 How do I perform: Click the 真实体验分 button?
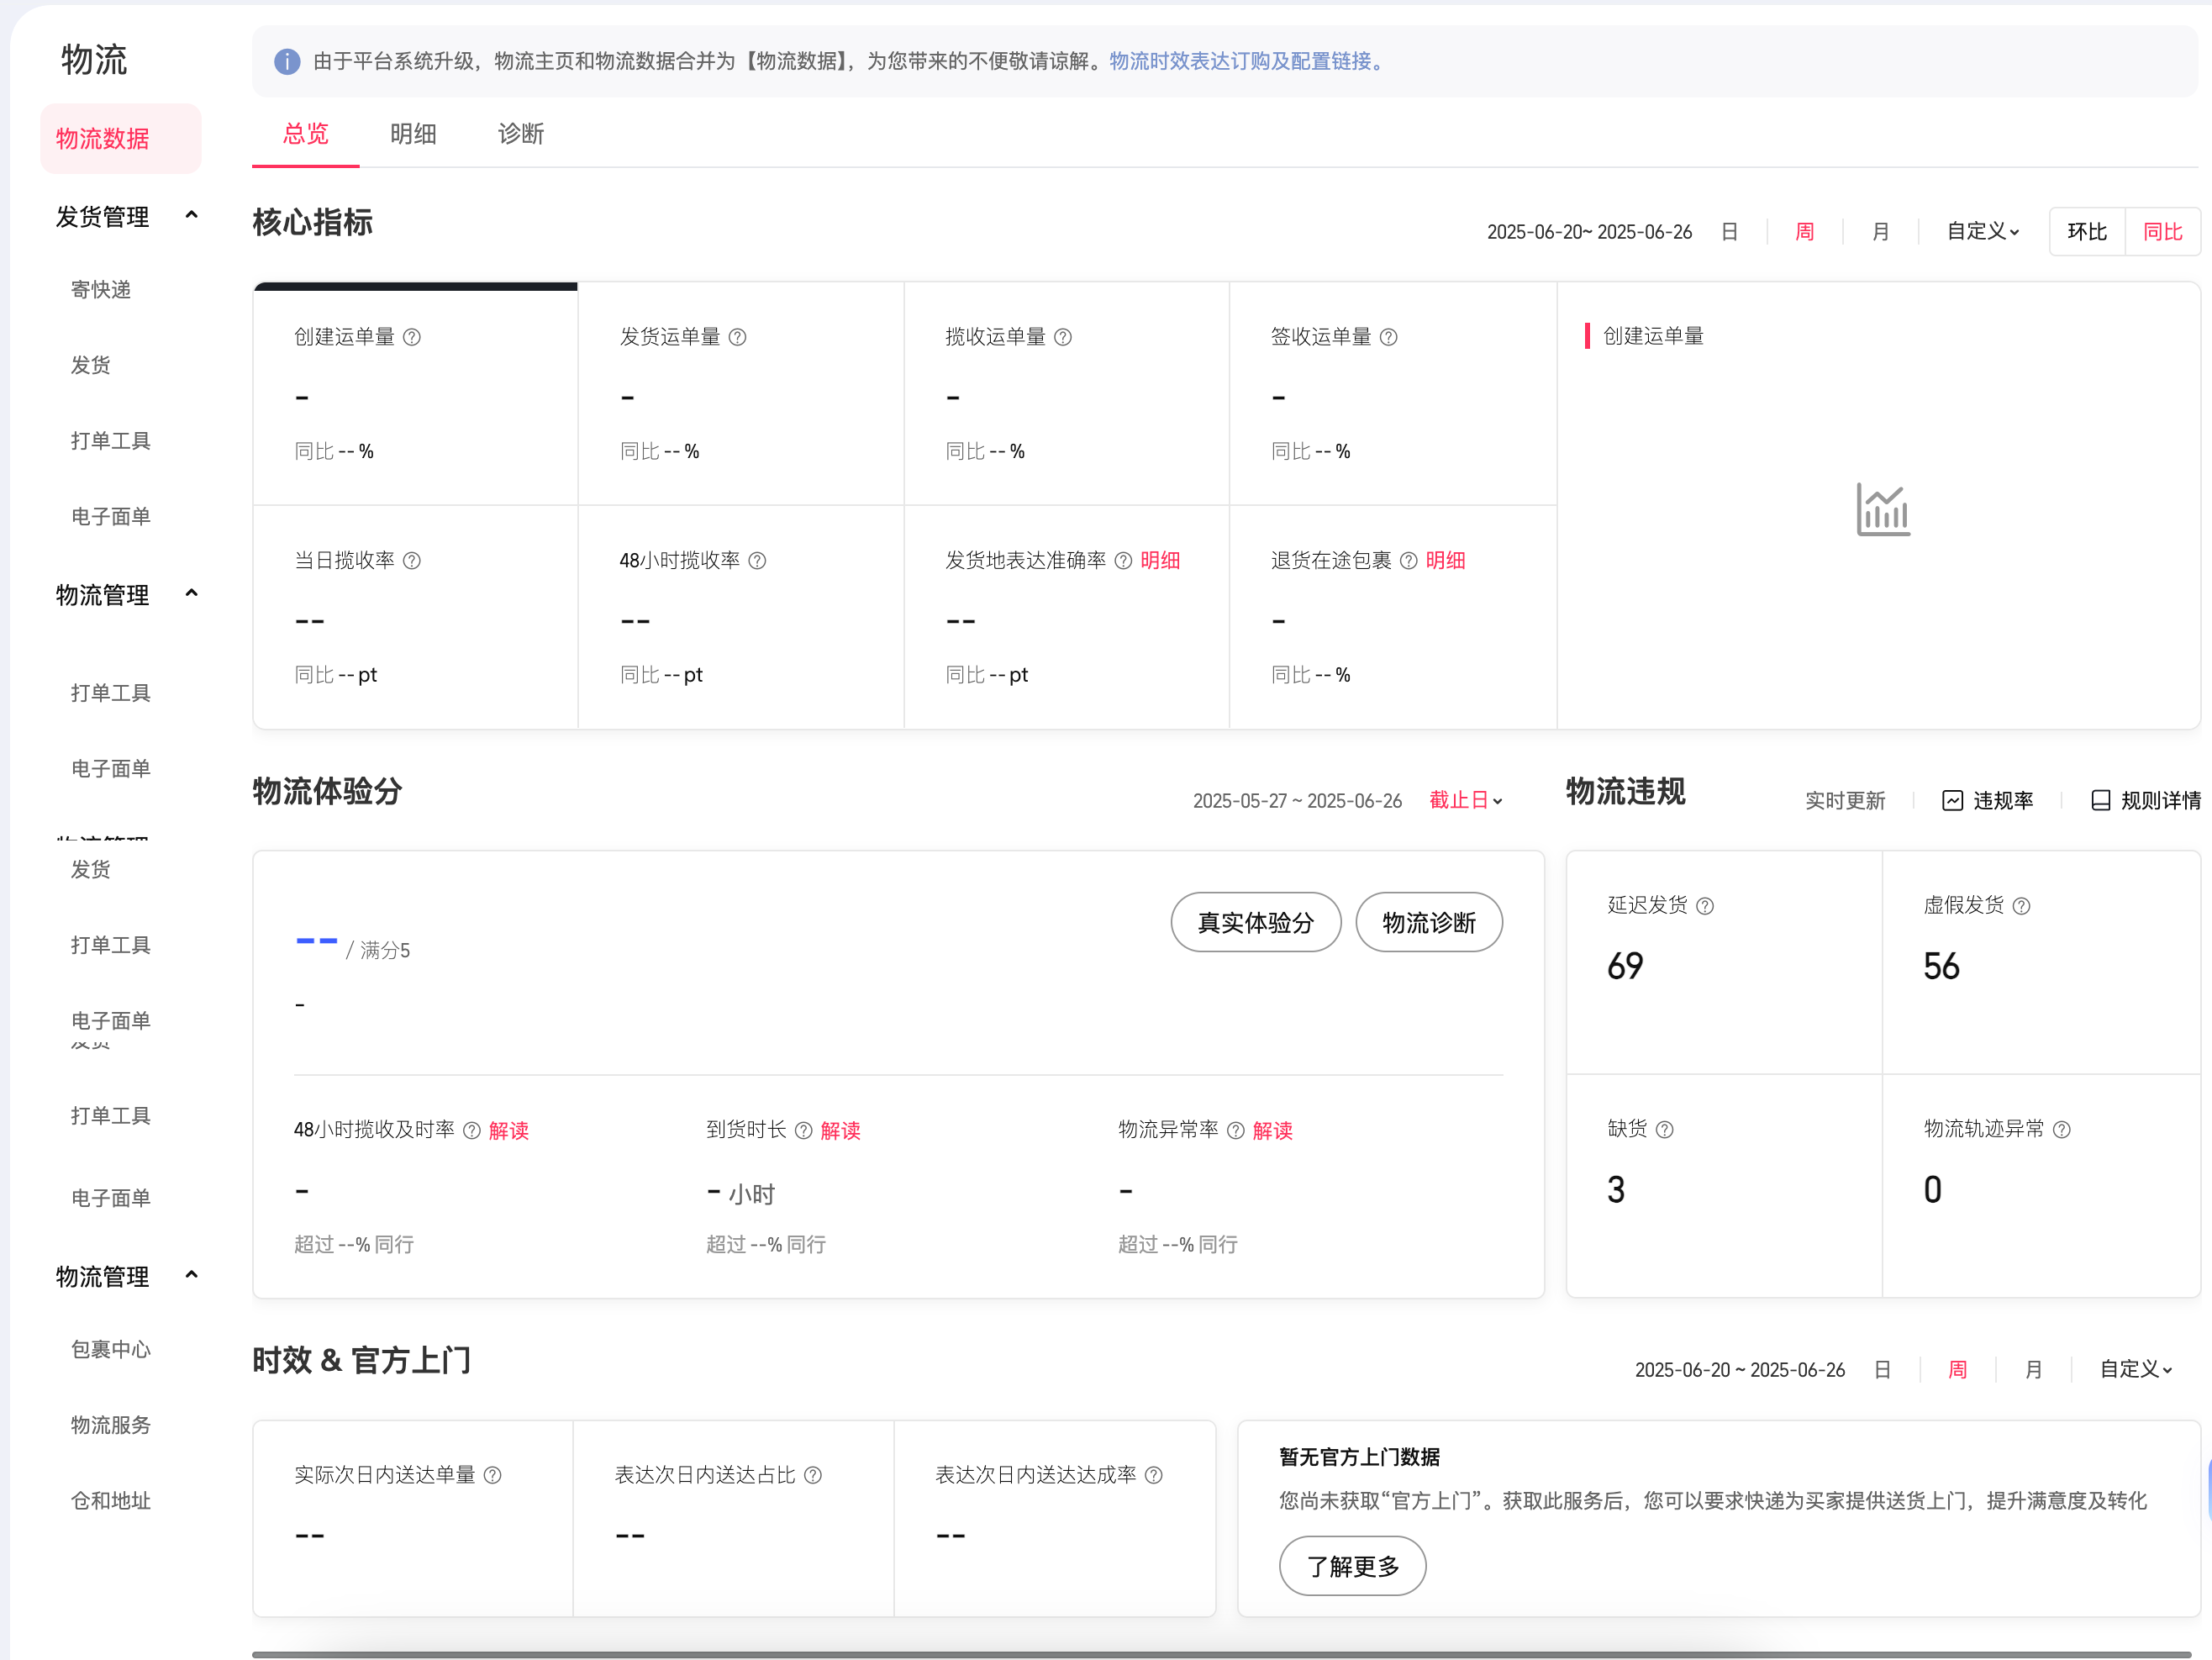pos(1255,922)
